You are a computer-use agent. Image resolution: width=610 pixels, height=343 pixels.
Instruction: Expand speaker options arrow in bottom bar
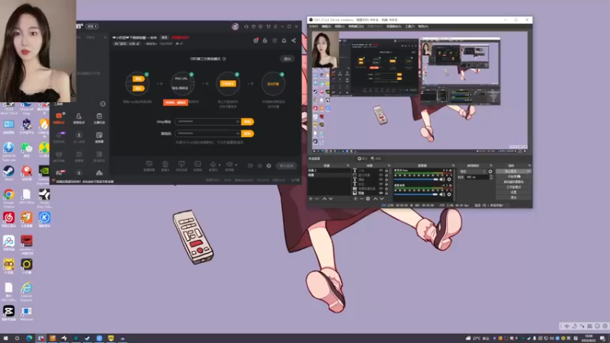(x=236, y=165)
